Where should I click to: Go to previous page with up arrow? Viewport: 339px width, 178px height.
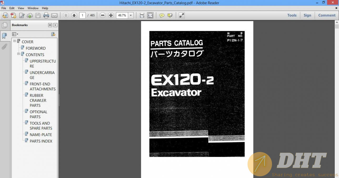(66, 16)
